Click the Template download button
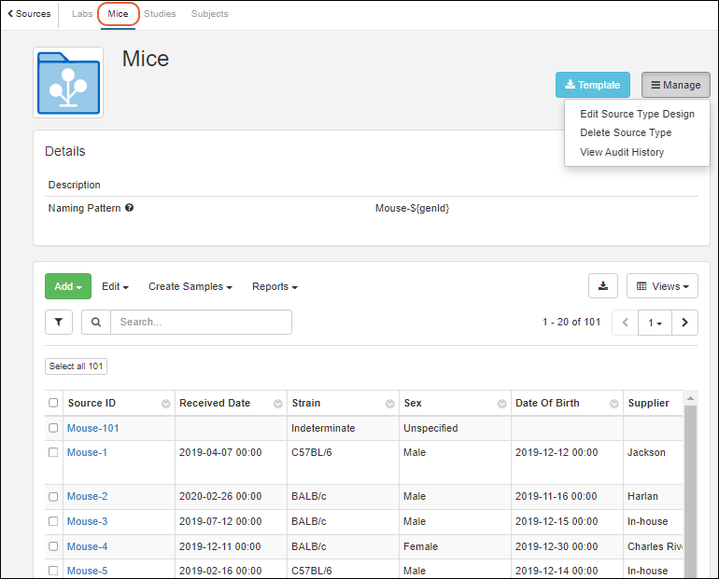 click(x=593, y=85)
